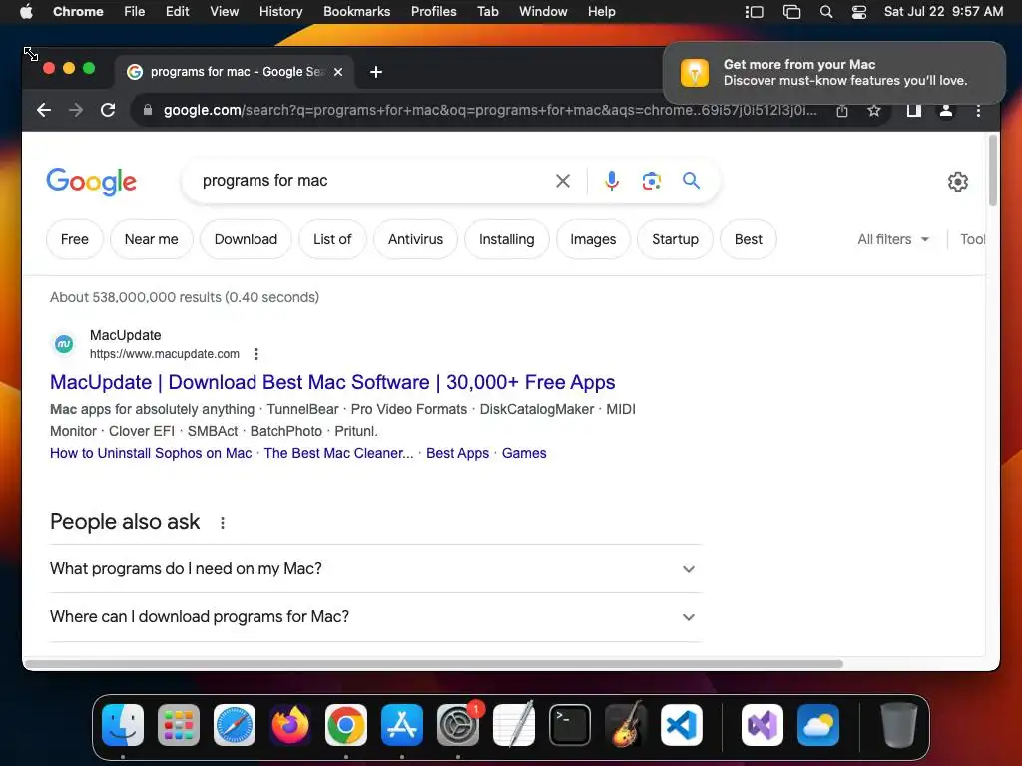
Task: Open the App Store in the Dock
Action: click(402, 725)
